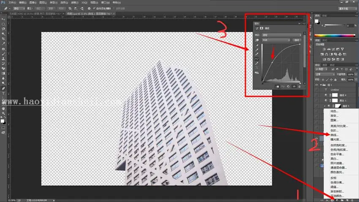Click the curve control point on graph
Image resolution: width=359 pixels, height=202 pixels.
pos(272,62)
